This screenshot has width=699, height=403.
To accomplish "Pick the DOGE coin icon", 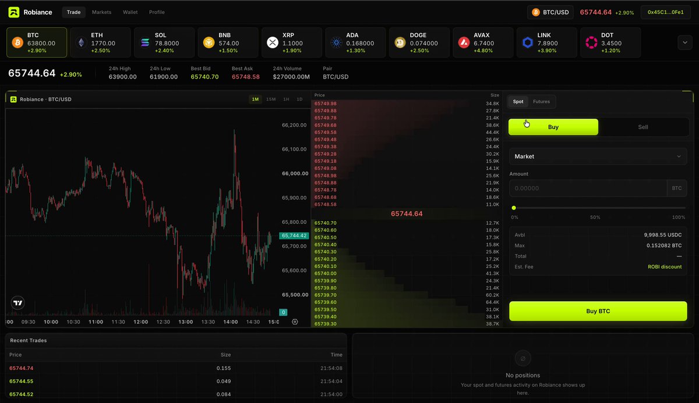I will pyautogui.click(x=400, y=42).
